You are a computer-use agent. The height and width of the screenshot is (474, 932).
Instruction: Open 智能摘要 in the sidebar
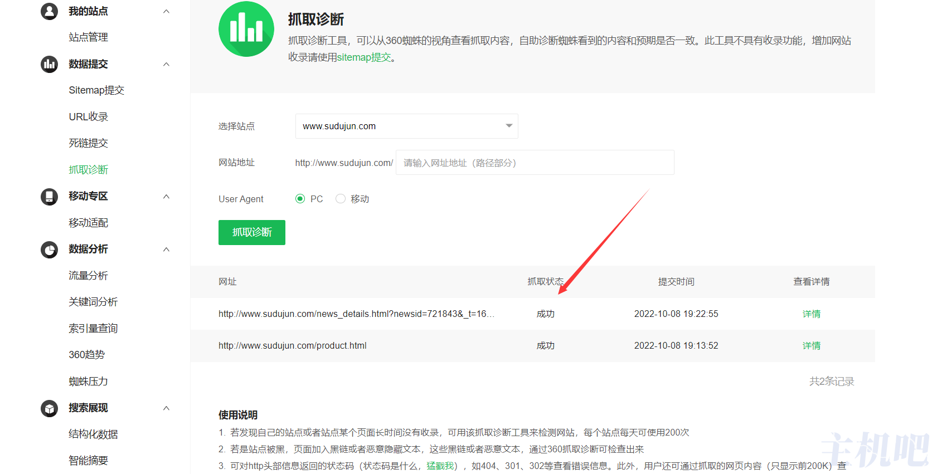point(88,461)
